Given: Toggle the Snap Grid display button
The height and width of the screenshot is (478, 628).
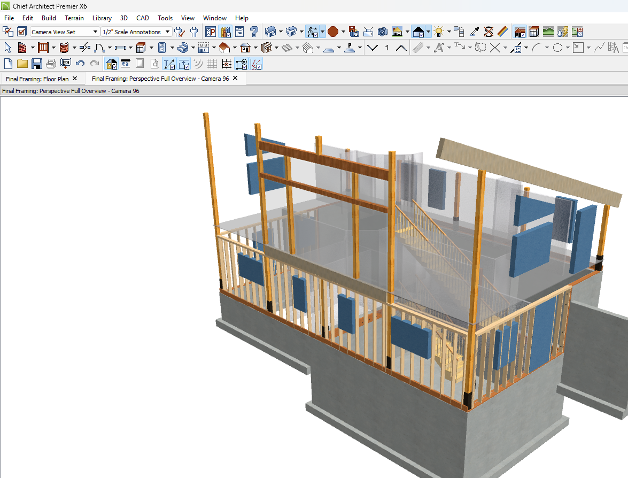Looking at the screenshot, I should pyautogui.click(x=212, y=64).
